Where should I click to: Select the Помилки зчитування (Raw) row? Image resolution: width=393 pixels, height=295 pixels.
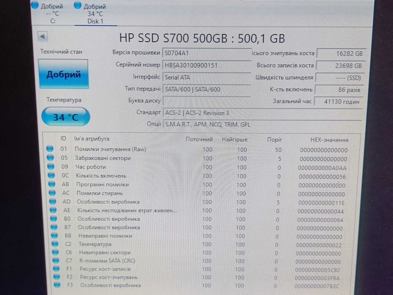[x=198, y=149]
